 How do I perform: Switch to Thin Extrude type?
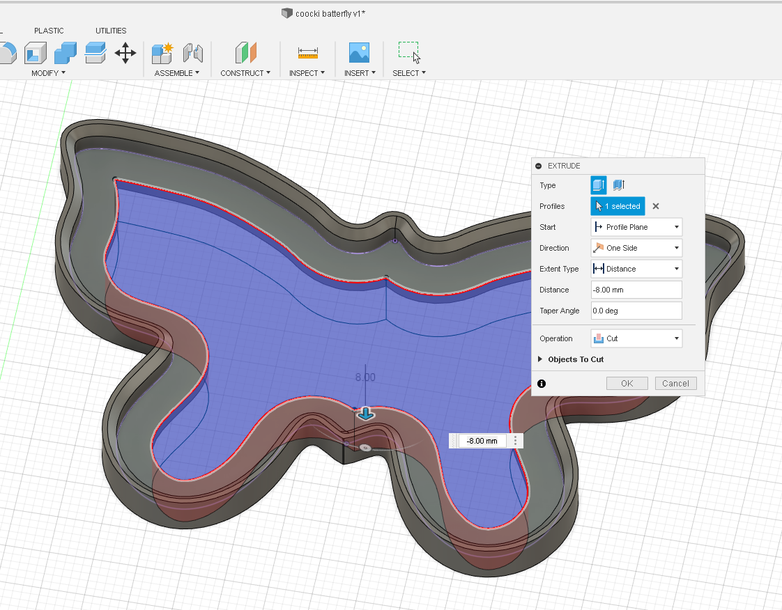618,185
